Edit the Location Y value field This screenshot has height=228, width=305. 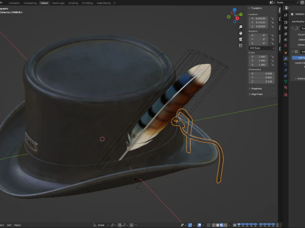pos(258,22)
